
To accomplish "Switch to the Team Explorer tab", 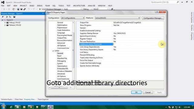I will (x=43, y=99).
